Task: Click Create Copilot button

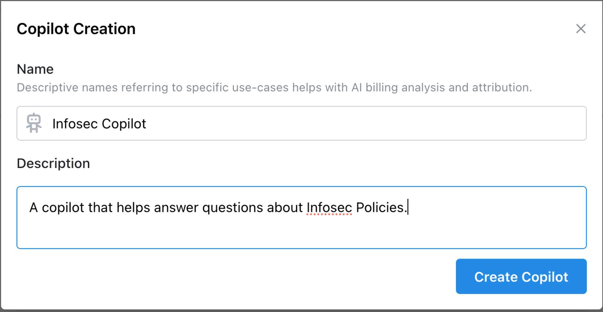Action: (521, 276)
